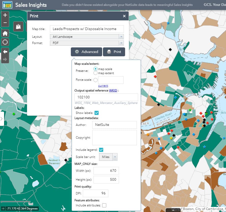Select the map extent radio button
Image resolution: width=226 pixels, height=212 pixels.
(96, 72)
